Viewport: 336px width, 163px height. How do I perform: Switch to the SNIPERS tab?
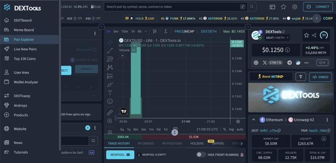click(218, 143)
